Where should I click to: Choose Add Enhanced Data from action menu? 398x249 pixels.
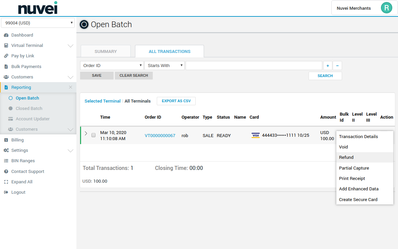coord(365,189)
